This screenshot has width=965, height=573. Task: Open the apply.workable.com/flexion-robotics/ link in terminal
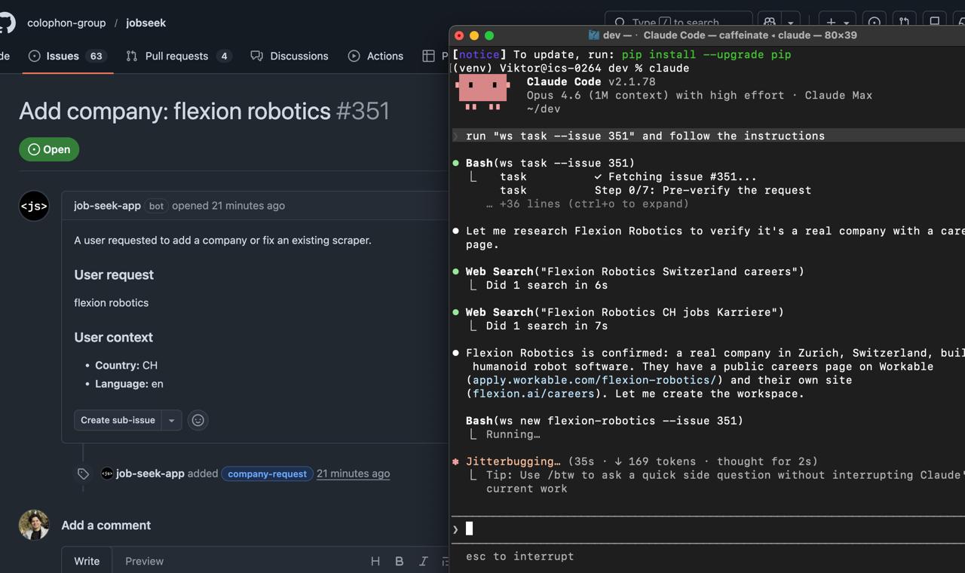(x=594, y=380)
